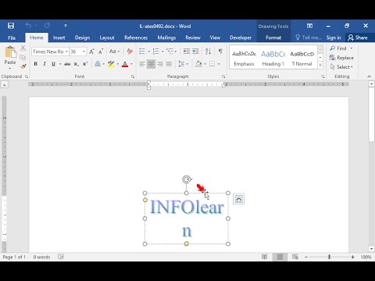
Task: Apply yellow text highlight color
Action: [x=111, y=64]
